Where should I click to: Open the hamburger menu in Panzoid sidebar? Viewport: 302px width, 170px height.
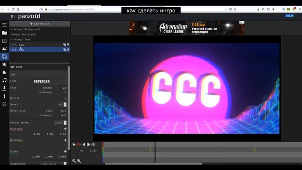4,25
